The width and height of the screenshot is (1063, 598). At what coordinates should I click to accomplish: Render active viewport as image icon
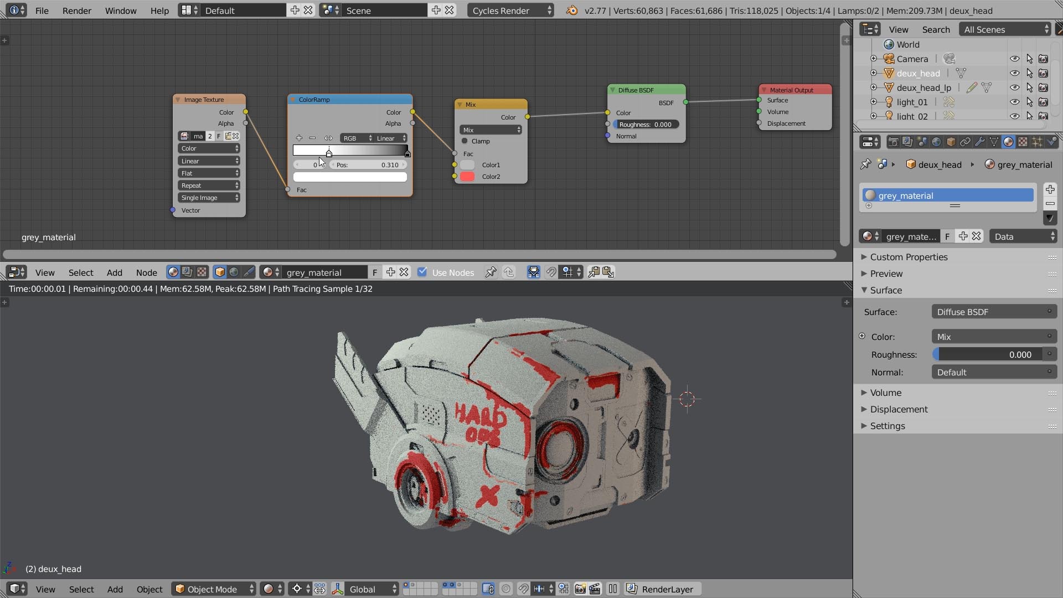point(580,589)
